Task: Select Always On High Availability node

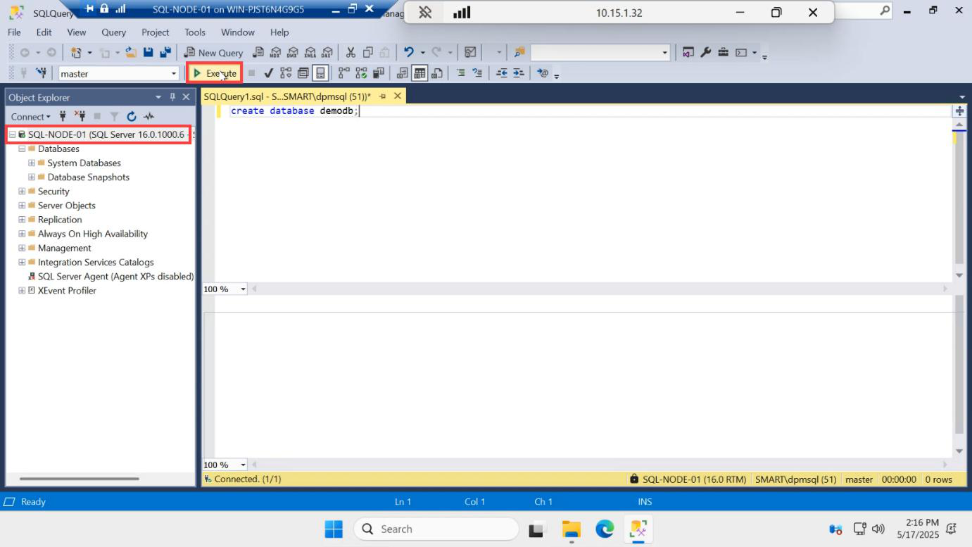Action: (93, 234)
